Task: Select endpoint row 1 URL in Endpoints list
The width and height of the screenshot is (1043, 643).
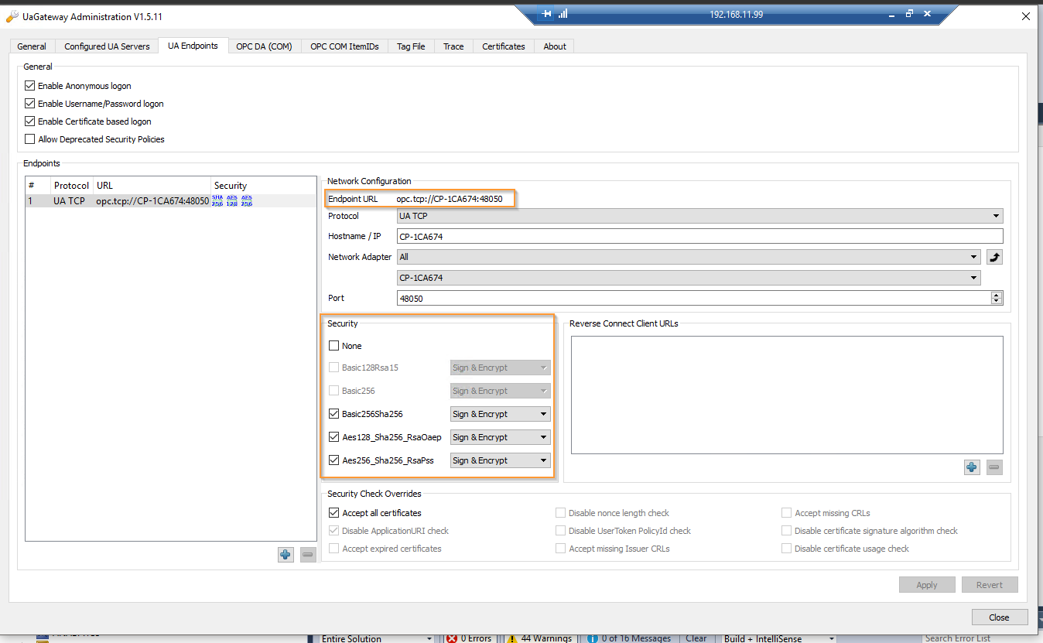Action: (152, 201)
